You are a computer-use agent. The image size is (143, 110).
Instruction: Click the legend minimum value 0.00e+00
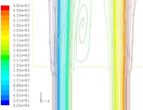coord(21,105)
